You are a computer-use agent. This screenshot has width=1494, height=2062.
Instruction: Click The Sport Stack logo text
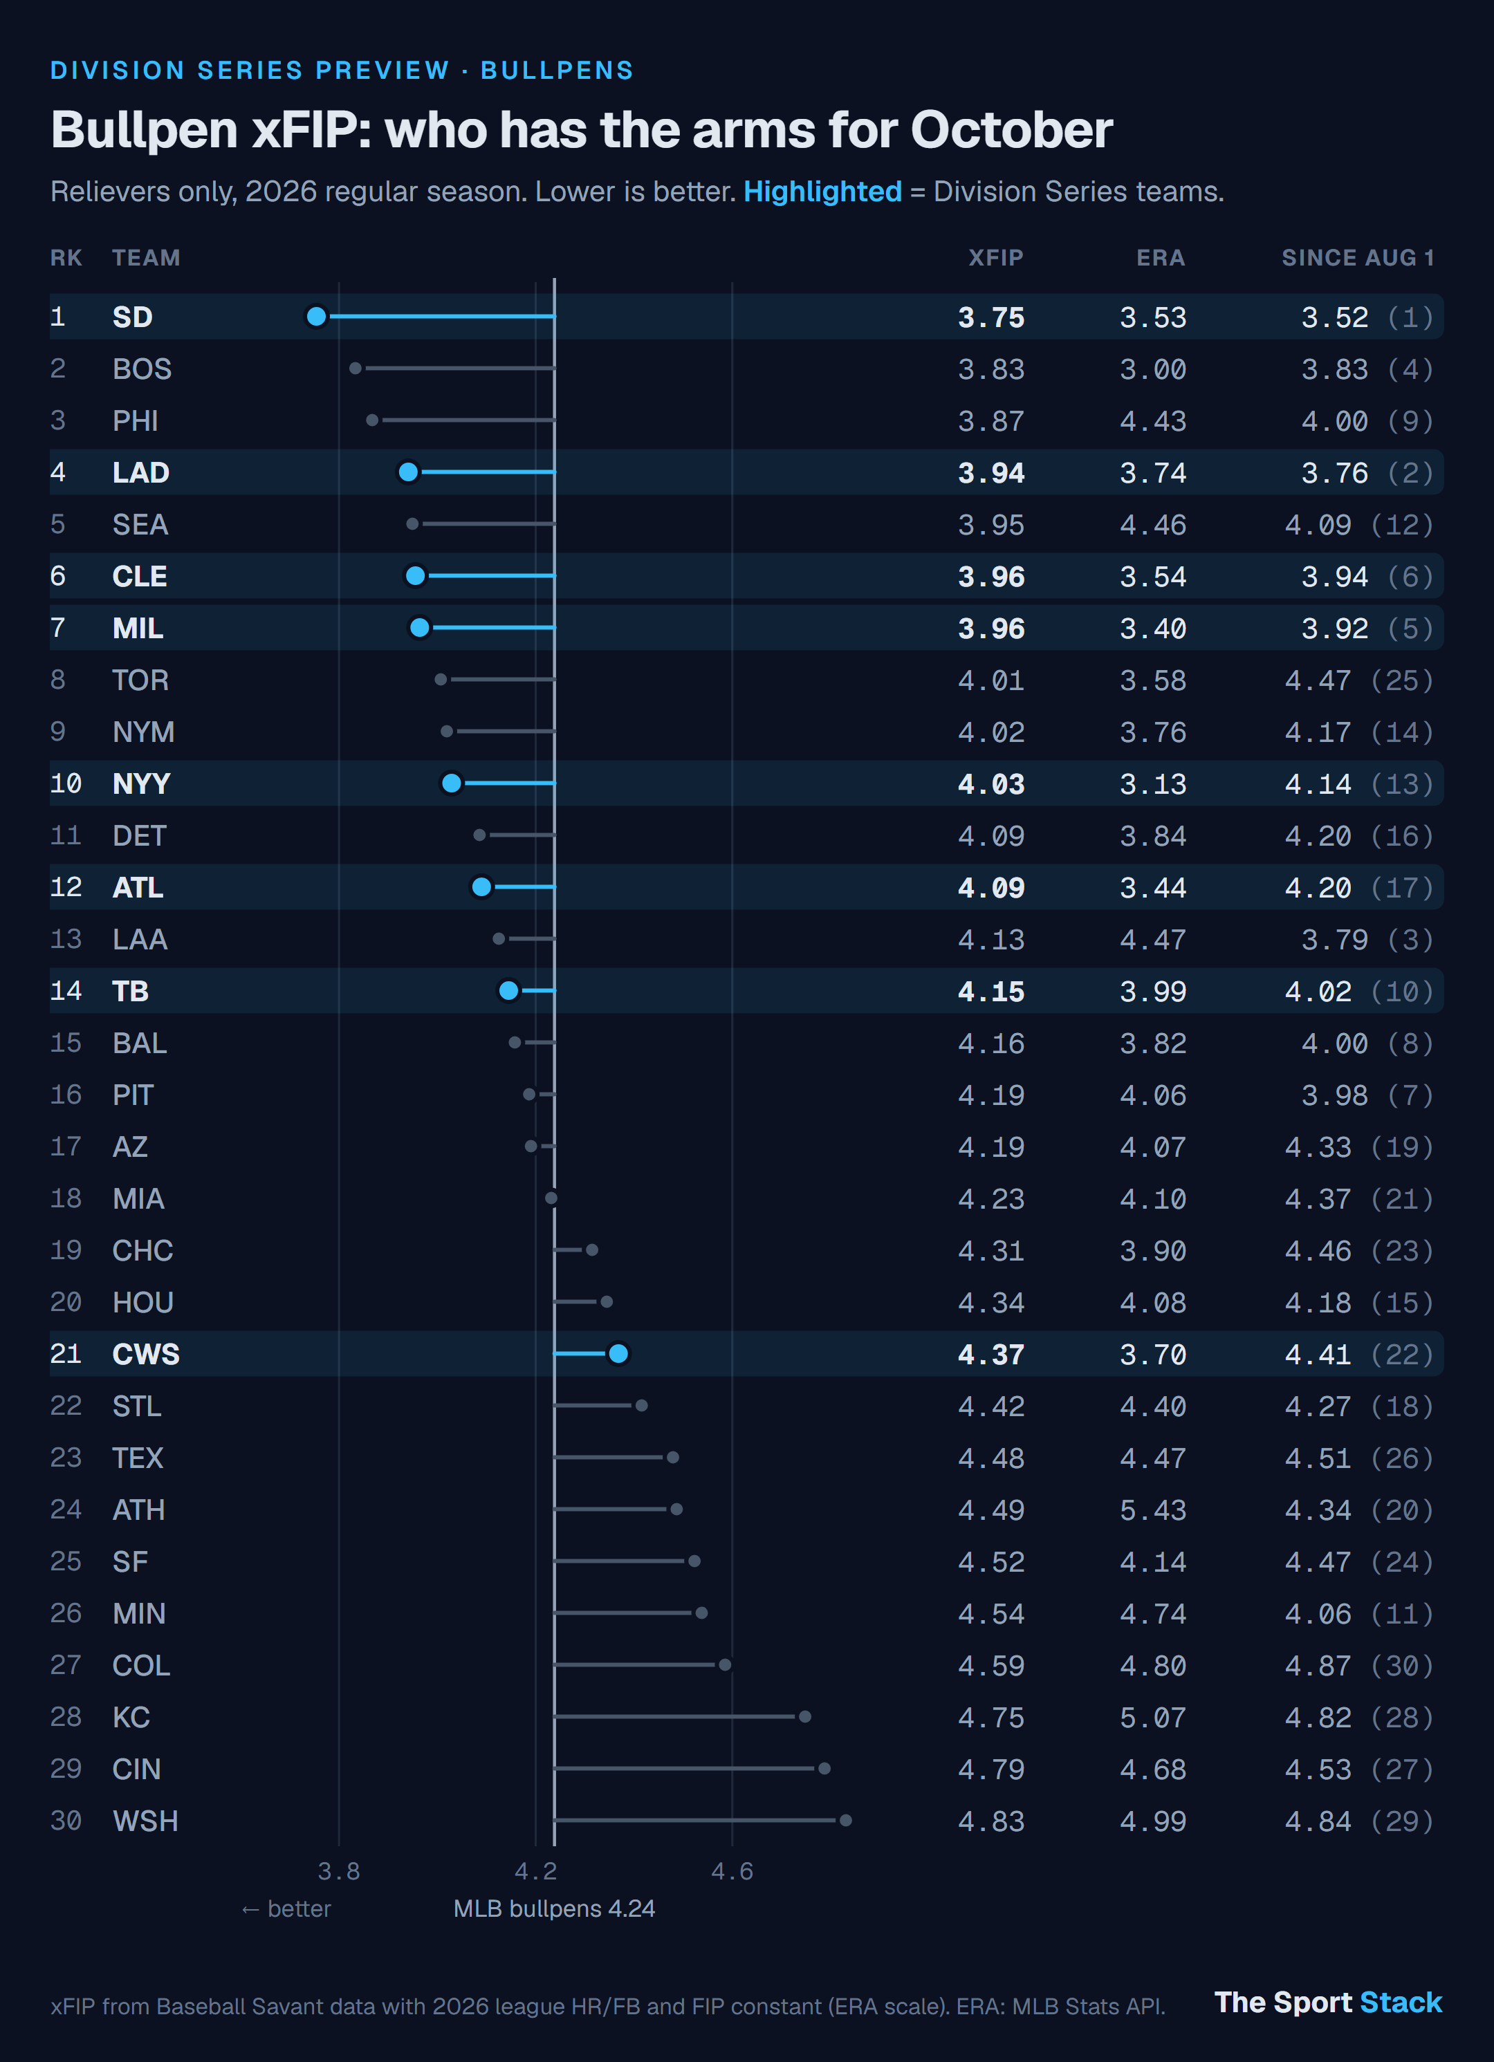click(1327, 2002)
